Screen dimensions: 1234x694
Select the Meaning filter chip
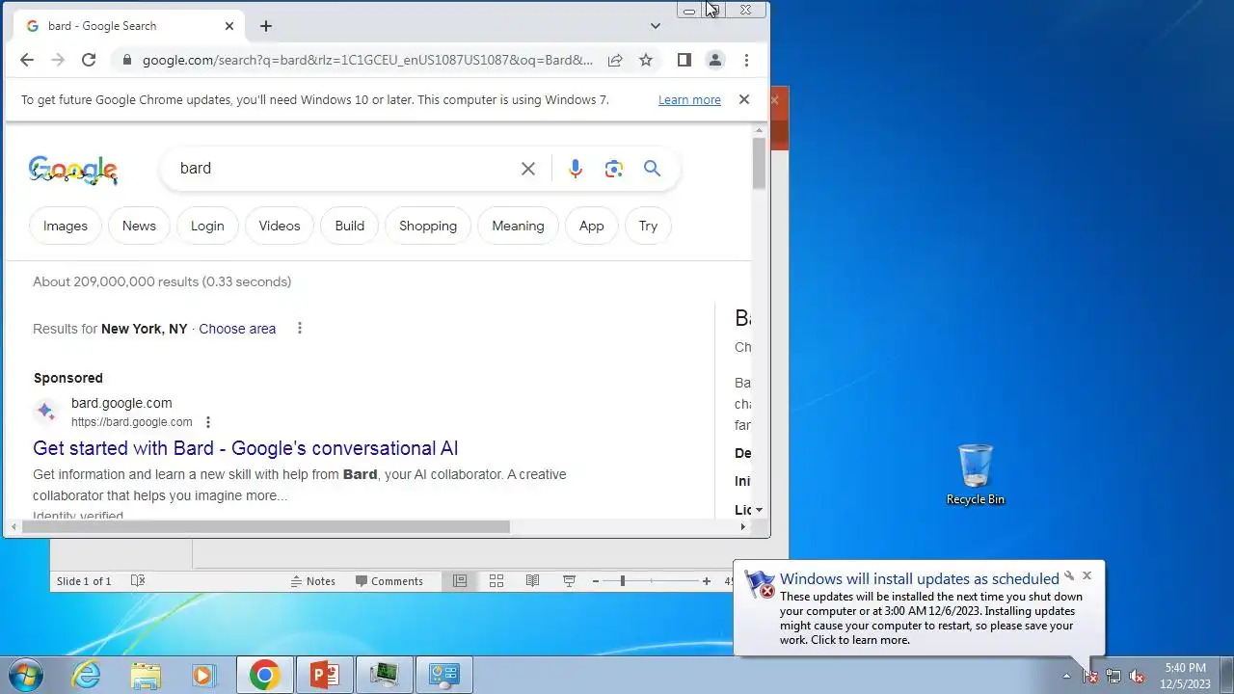coord(518,226)
